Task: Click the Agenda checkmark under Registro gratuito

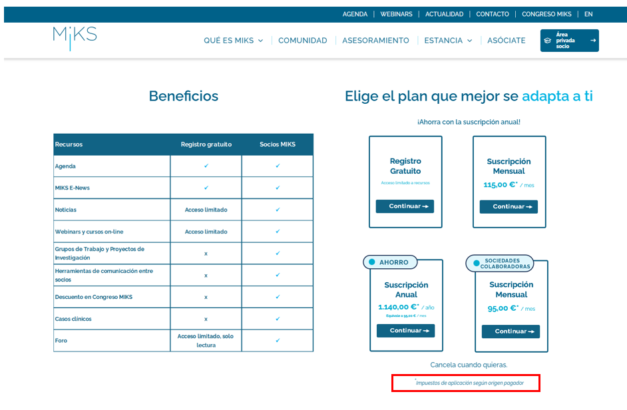Action: pos(206,166)
